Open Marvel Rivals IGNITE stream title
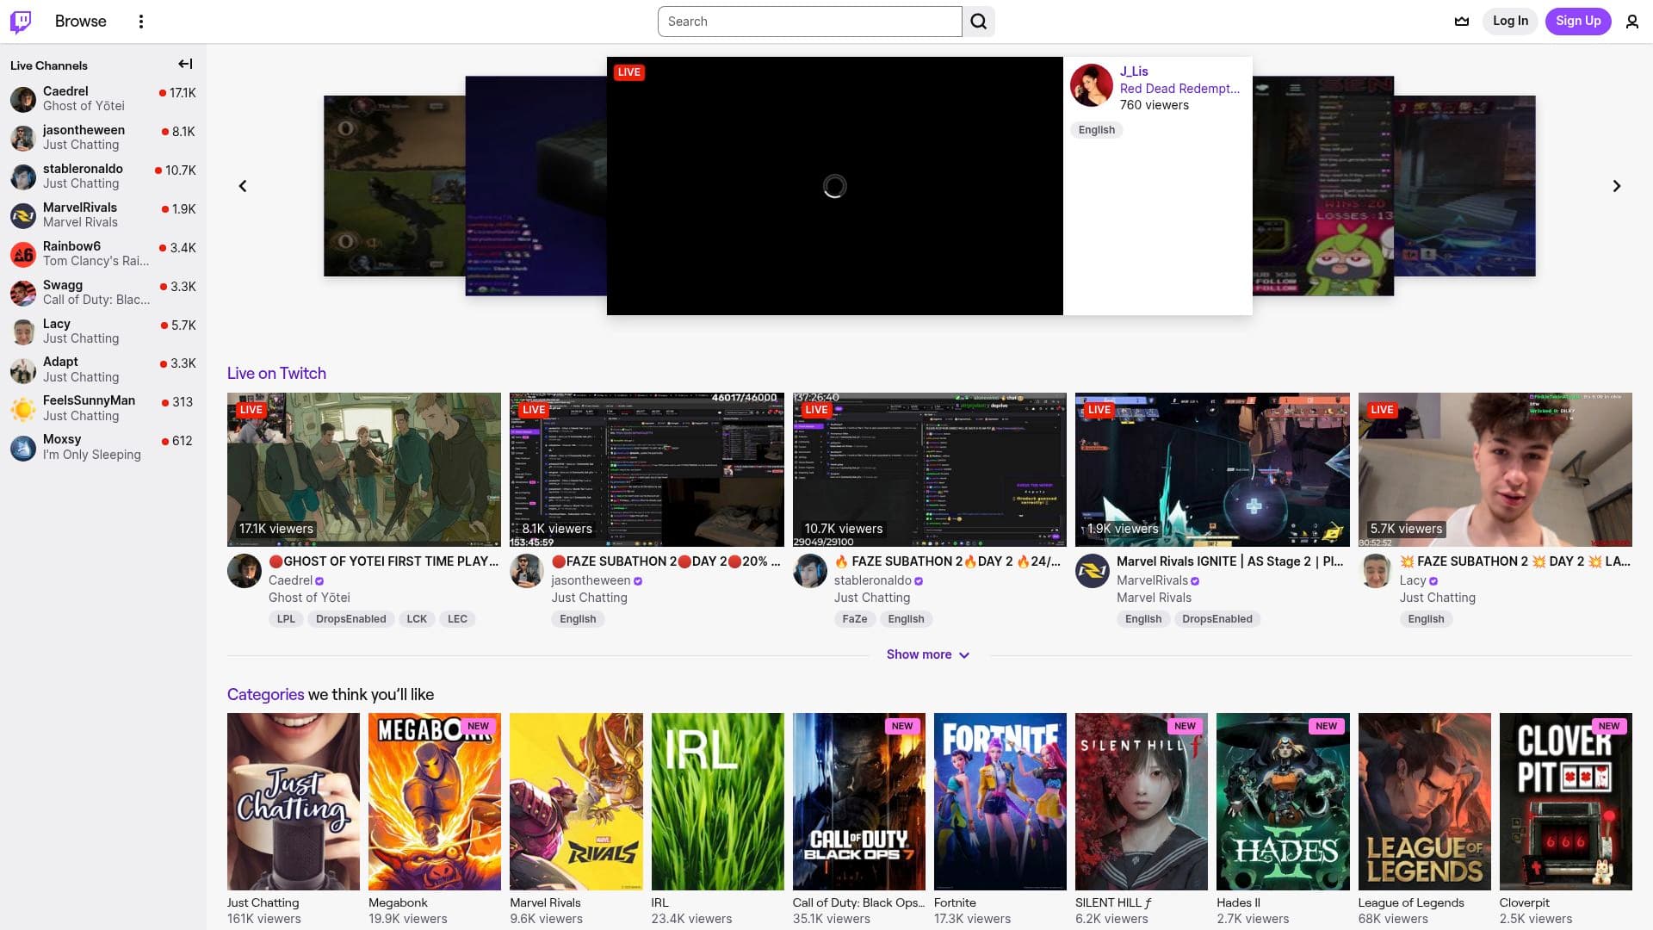Image resolution: width=1653 pixels, height=930 pixels. (x=1230, y=561)
